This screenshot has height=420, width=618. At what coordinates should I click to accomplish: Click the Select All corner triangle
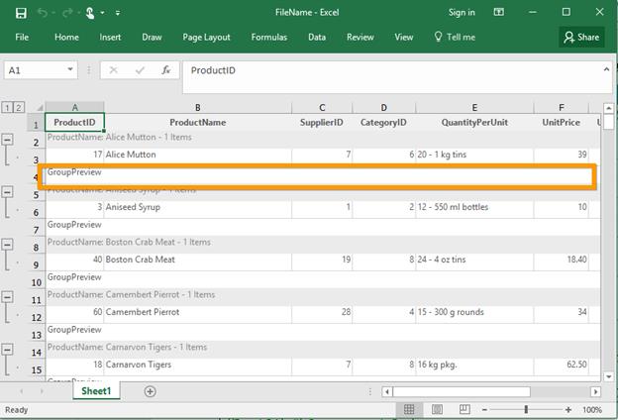pyautogui.click(x=40, y=107)
